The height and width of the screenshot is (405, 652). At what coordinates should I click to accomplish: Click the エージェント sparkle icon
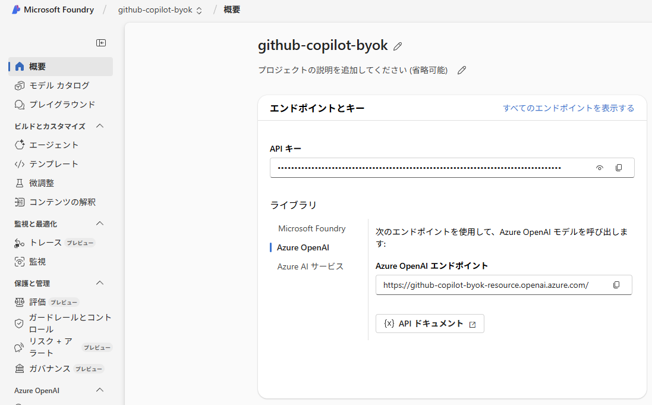[20, 145]
